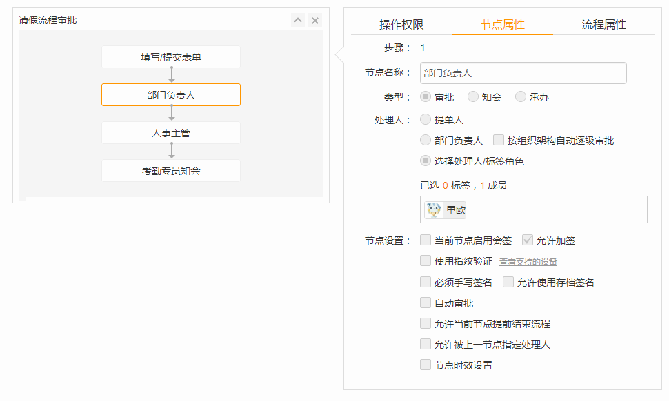Switch to the 操作权限 tab
The width and height of the screenshot is (669, 401).
tap(401, 24)
